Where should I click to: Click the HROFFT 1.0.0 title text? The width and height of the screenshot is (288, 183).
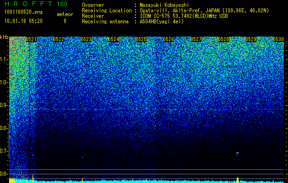click(36, 4)
